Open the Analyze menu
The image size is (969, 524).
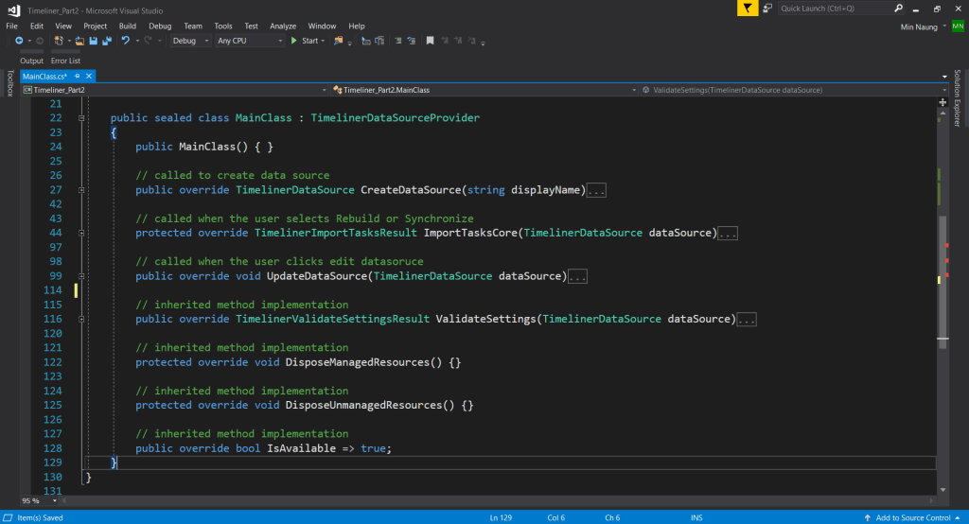point(283,26)
